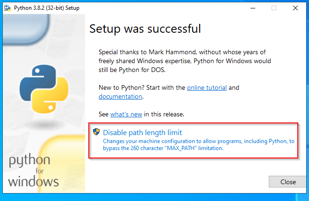Viewport: 309px width, 201px height.
Task: Open the documentation link
Action: [120, 96]
